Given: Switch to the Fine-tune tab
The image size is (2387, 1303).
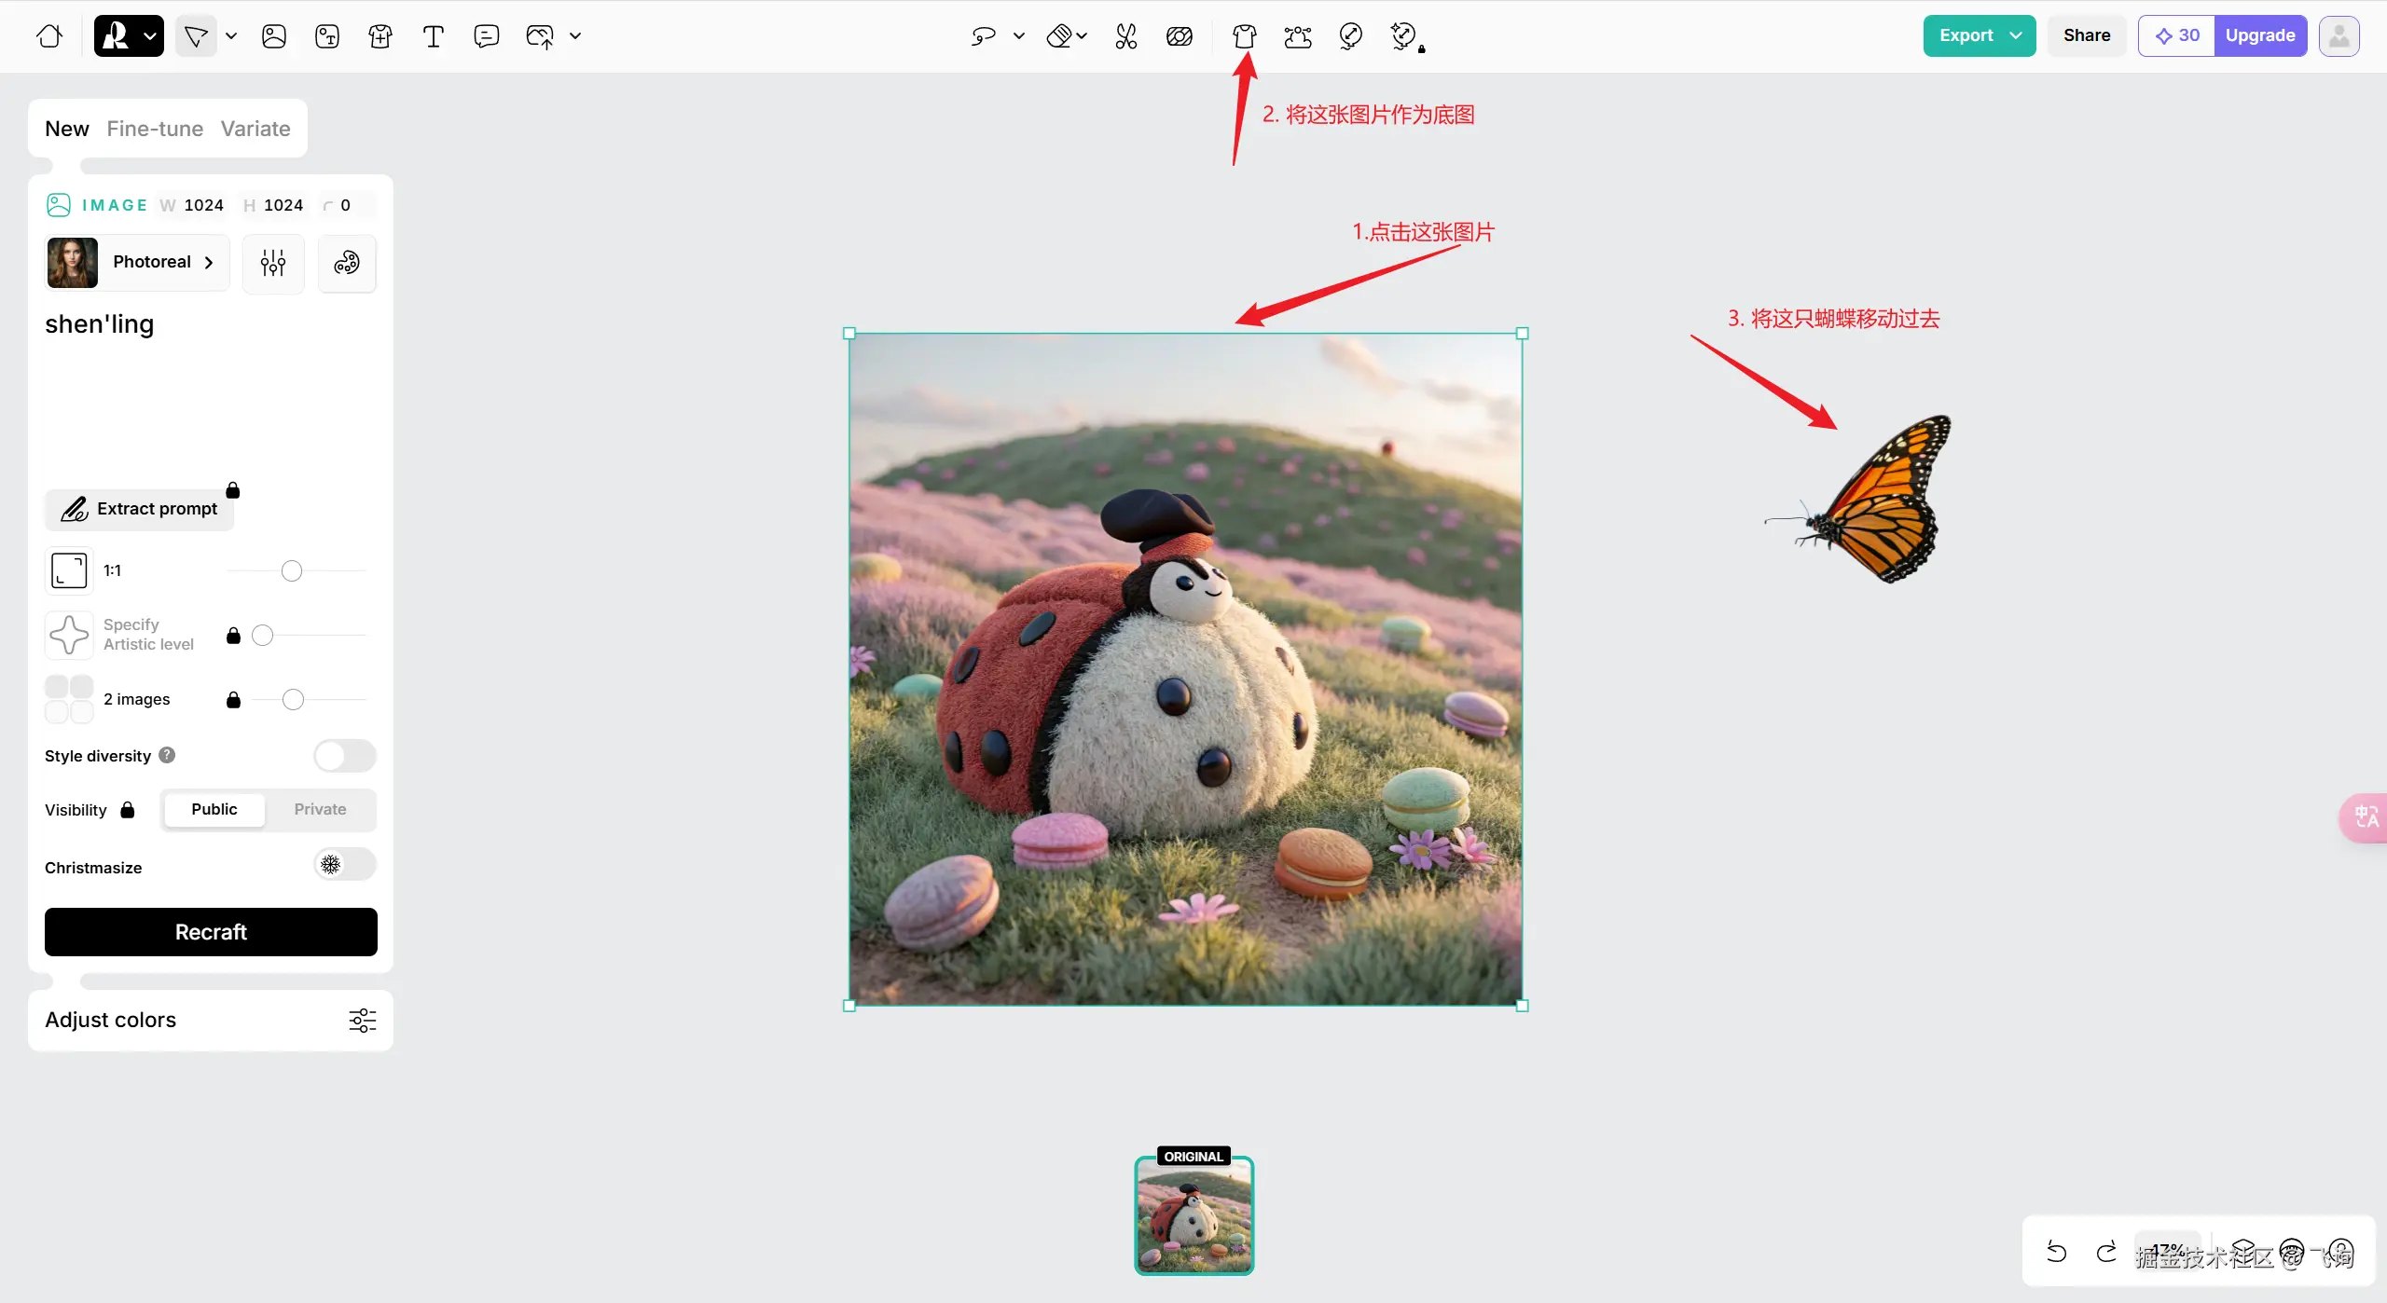Looking at the screenshot, I should click(x=155, y=129).
